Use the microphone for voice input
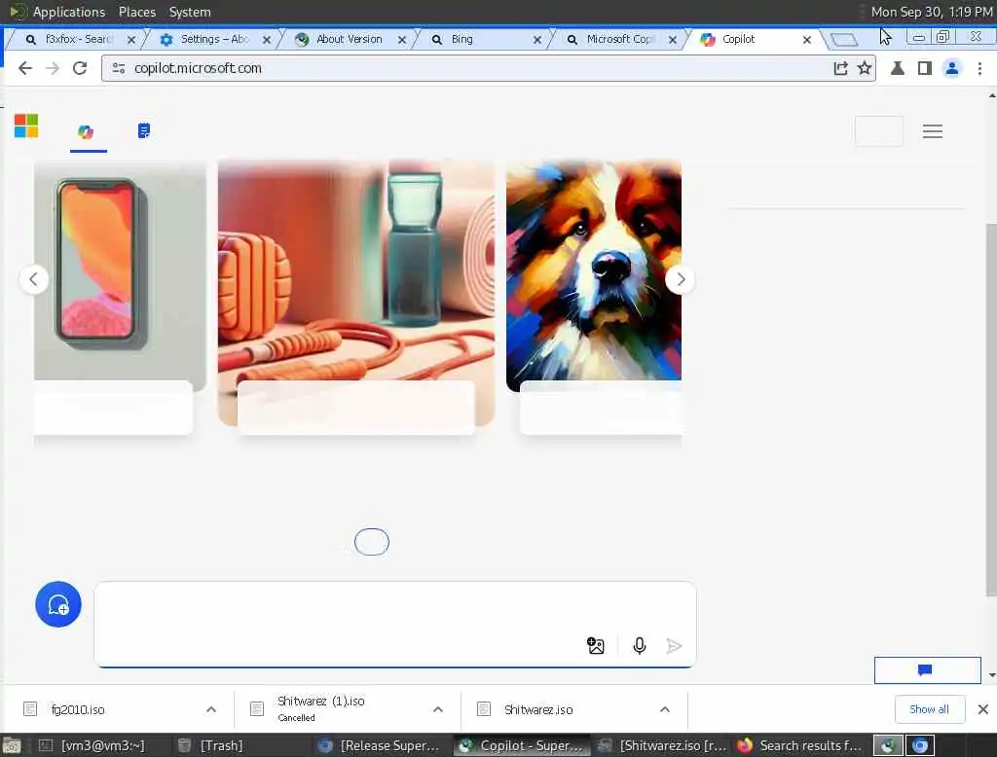This screenshot has width=997, height=757. [x=639, y=646]
